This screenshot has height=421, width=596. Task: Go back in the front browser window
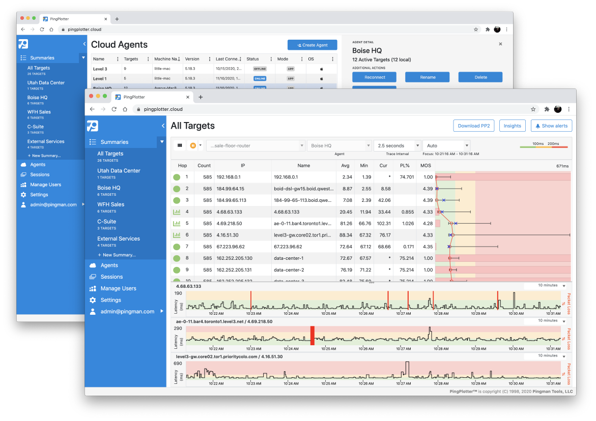pyautogui.click(x=92, y=109)
